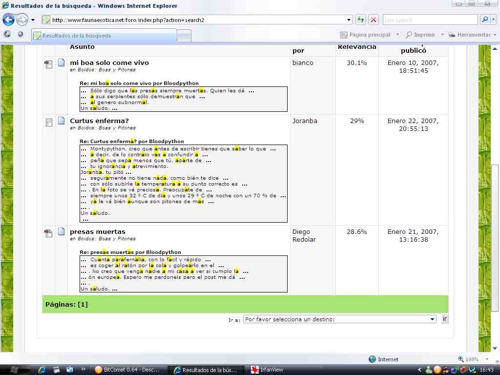The height and width of the screenshot is (375, 500).
Task: Click the browser Forward arrow button
Action: 22,20
